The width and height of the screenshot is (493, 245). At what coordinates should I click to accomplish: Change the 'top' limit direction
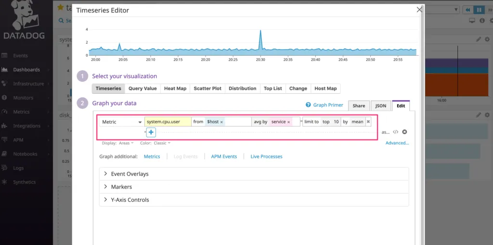pyautogui.click(x=326, y=122)
